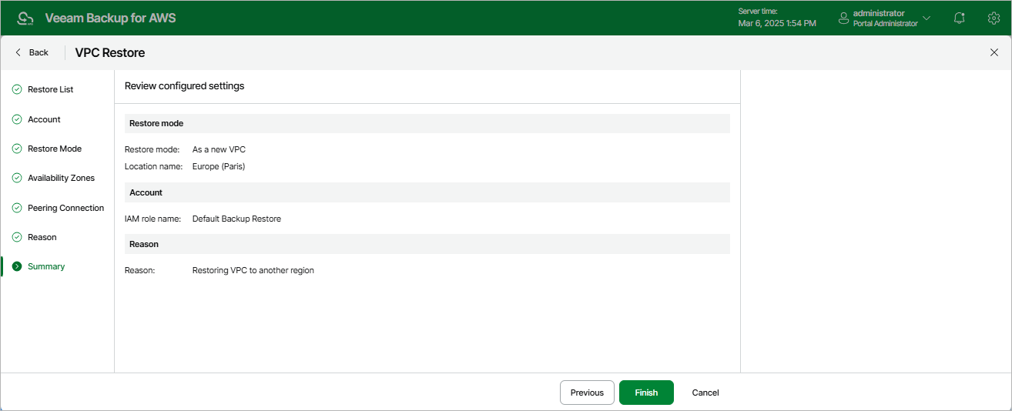Image resolution: width=1012 pixels, height=411 pixels.
Task: Open the notifications bell icon
Action: 959,18
